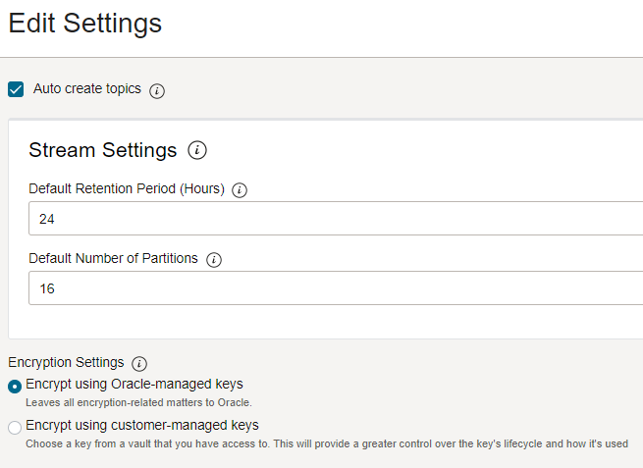Click the "Encryption Settings" section label
Viewport: 643px width, 468px height.
67,362
